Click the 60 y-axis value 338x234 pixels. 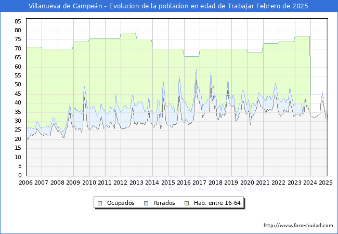tap(18, 67)
